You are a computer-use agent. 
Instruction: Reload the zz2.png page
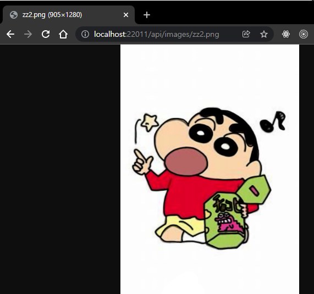point(46,34)
